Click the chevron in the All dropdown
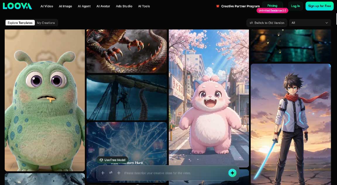 [327, 23]
